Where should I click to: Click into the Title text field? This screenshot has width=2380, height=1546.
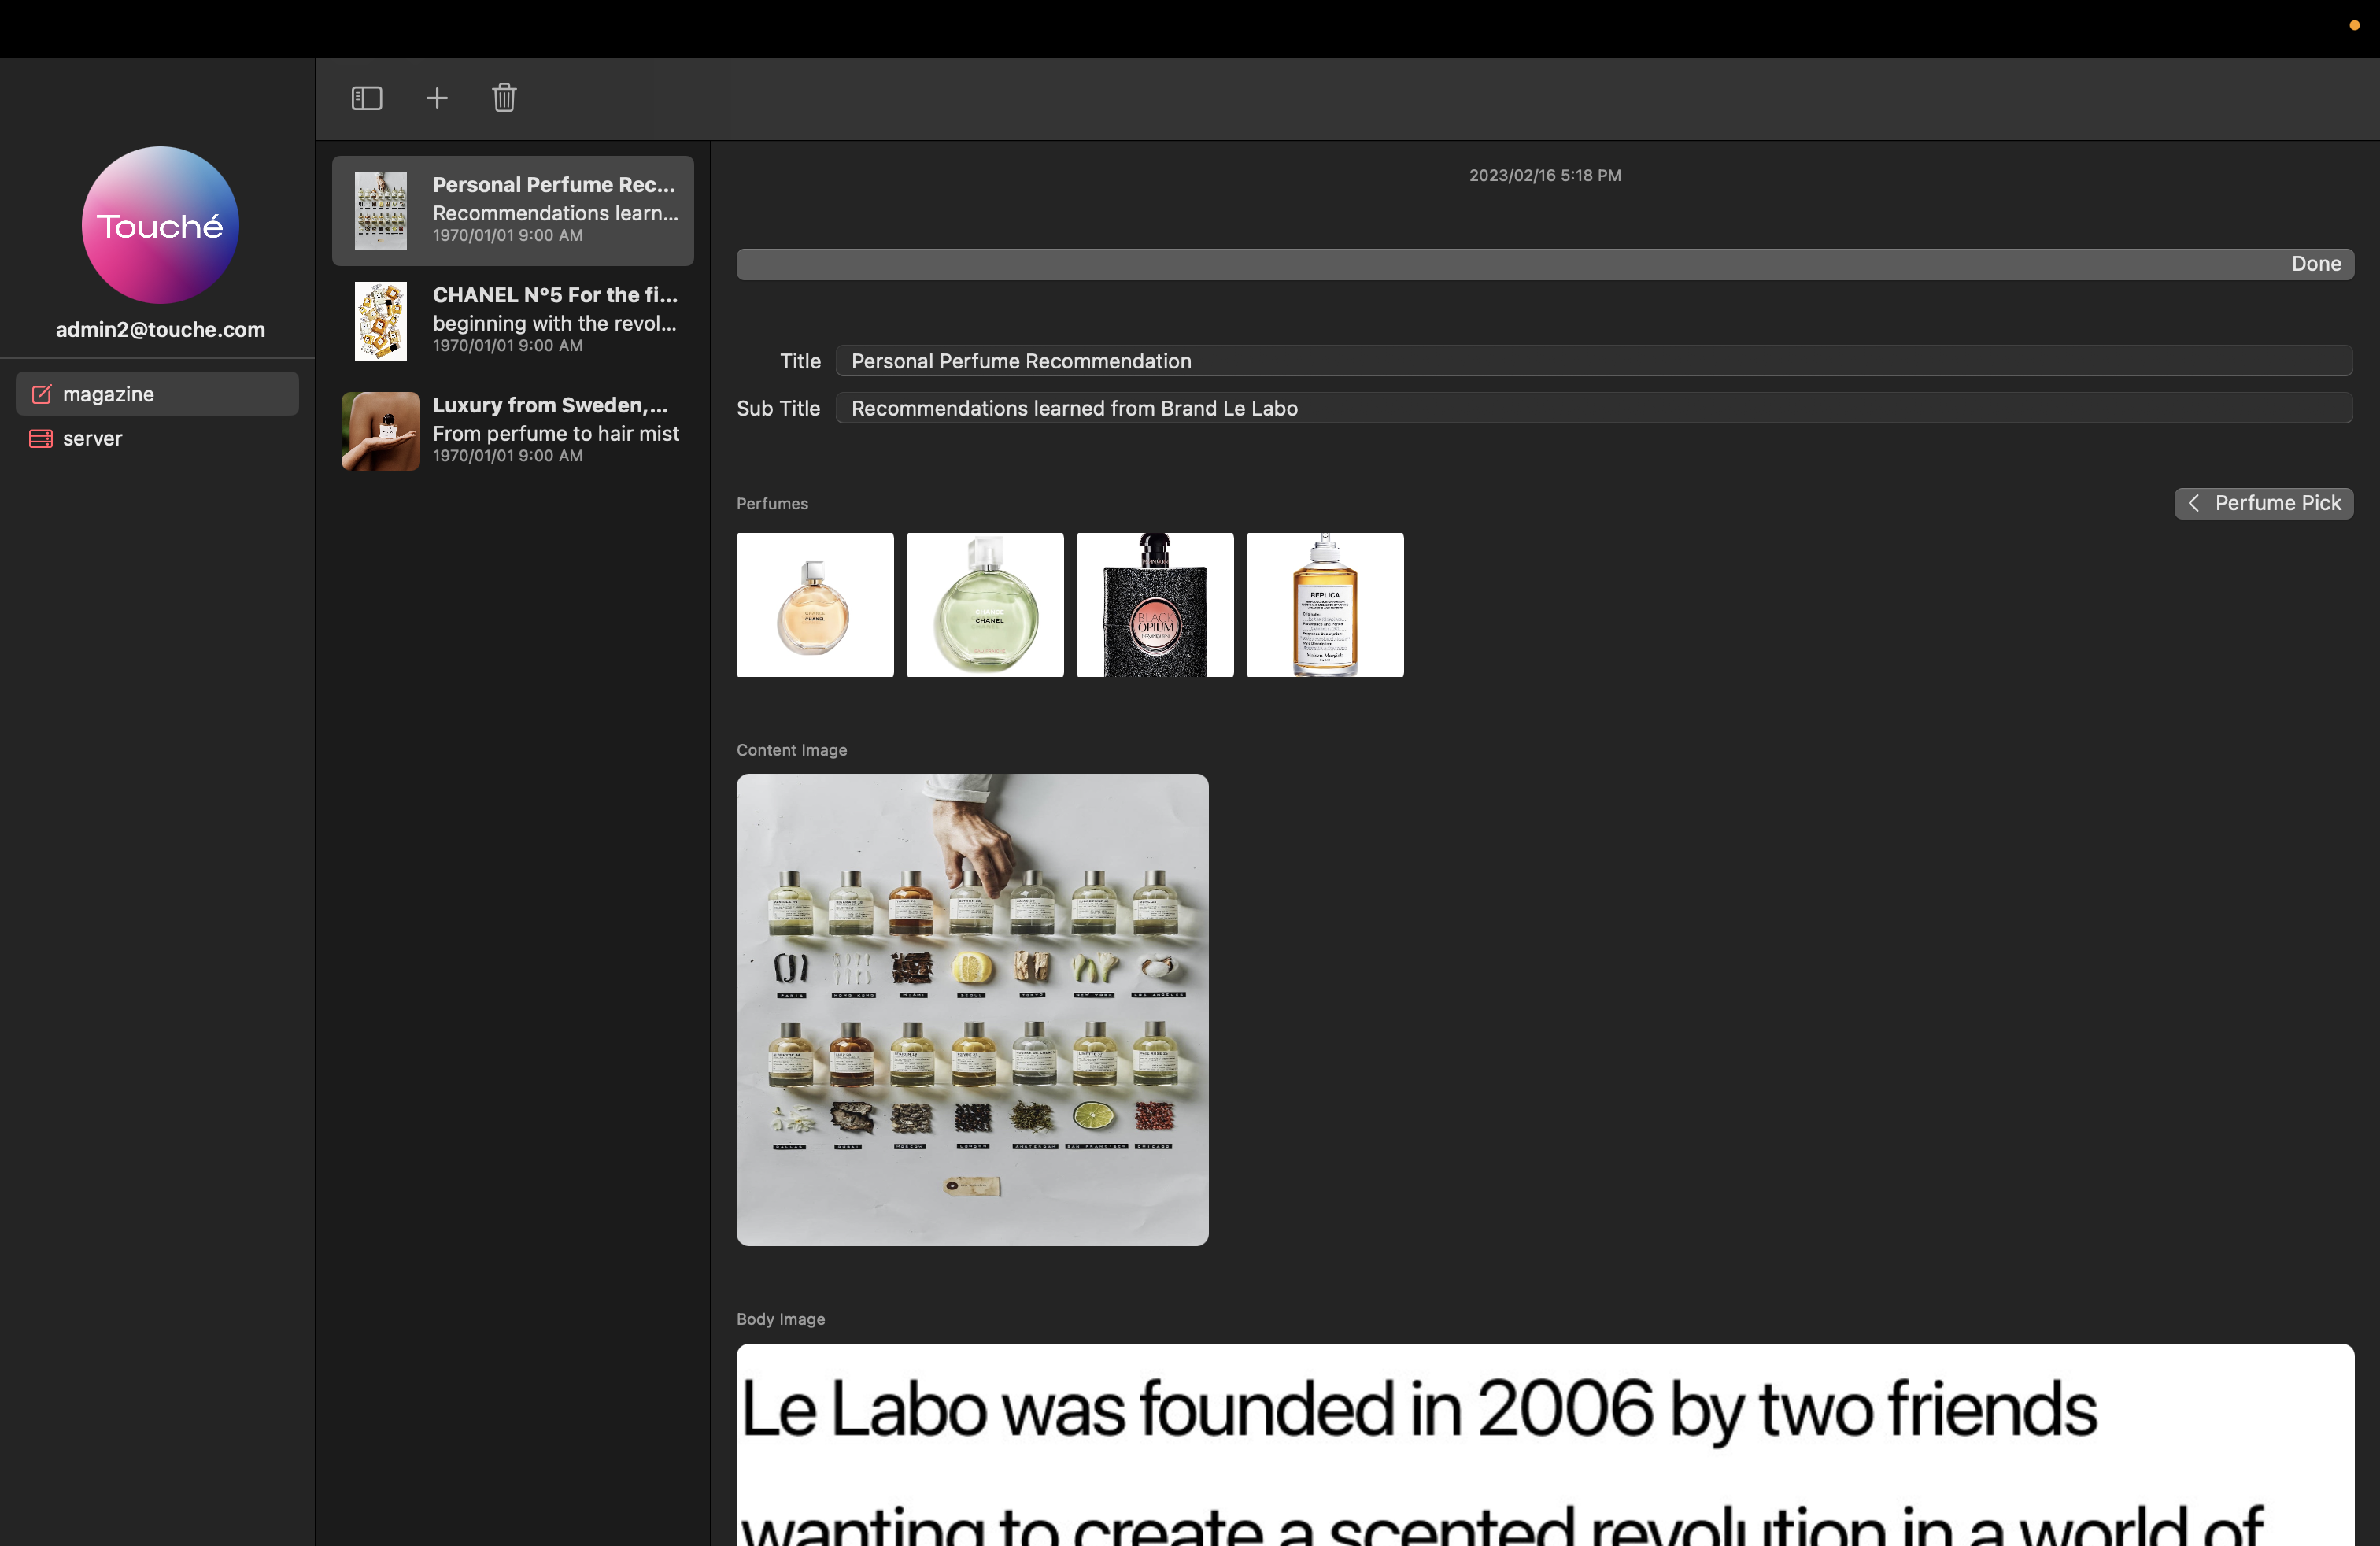[x=1593, y=361]
